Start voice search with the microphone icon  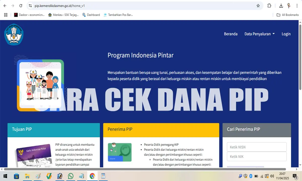[288, 6]
